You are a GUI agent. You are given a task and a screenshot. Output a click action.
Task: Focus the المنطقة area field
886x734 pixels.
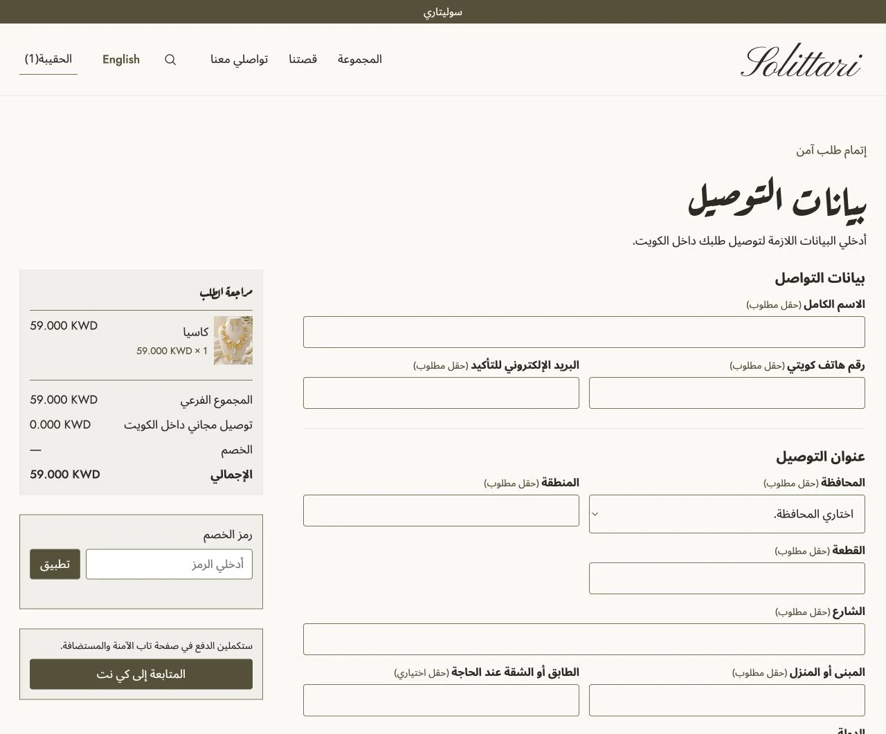[x=441, y=511]
